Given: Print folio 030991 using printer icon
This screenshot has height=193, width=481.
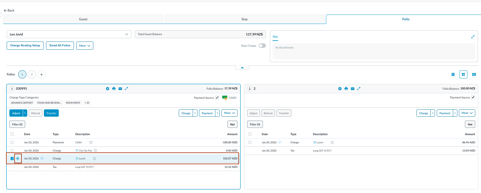Looking at the screenshot, I should pyautogui.click(x=114, y=89).
